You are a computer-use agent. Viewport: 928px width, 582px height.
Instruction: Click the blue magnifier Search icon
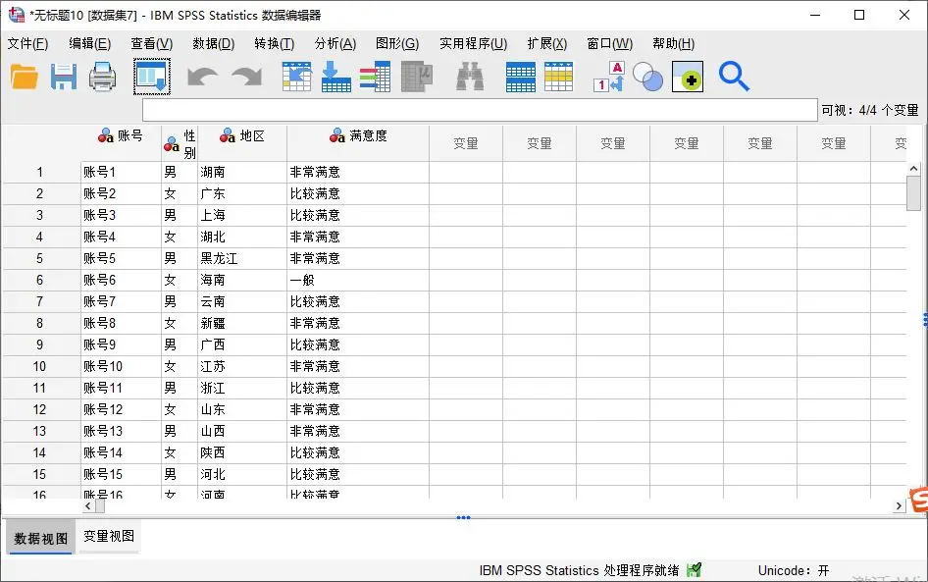coord(734,77)
